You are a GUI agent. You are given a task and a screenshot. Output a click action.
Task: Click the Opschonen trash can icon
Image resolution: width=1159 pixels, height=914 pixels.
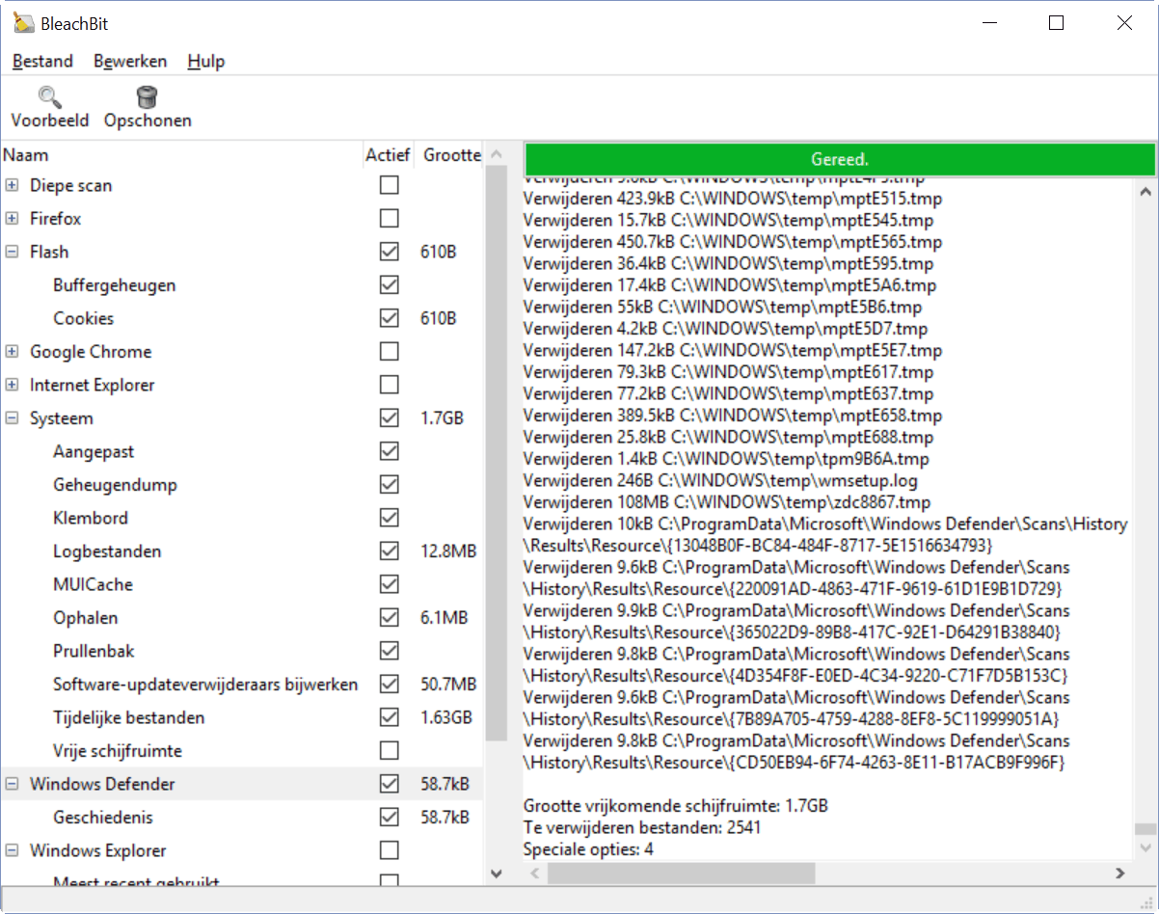[148, 96]
